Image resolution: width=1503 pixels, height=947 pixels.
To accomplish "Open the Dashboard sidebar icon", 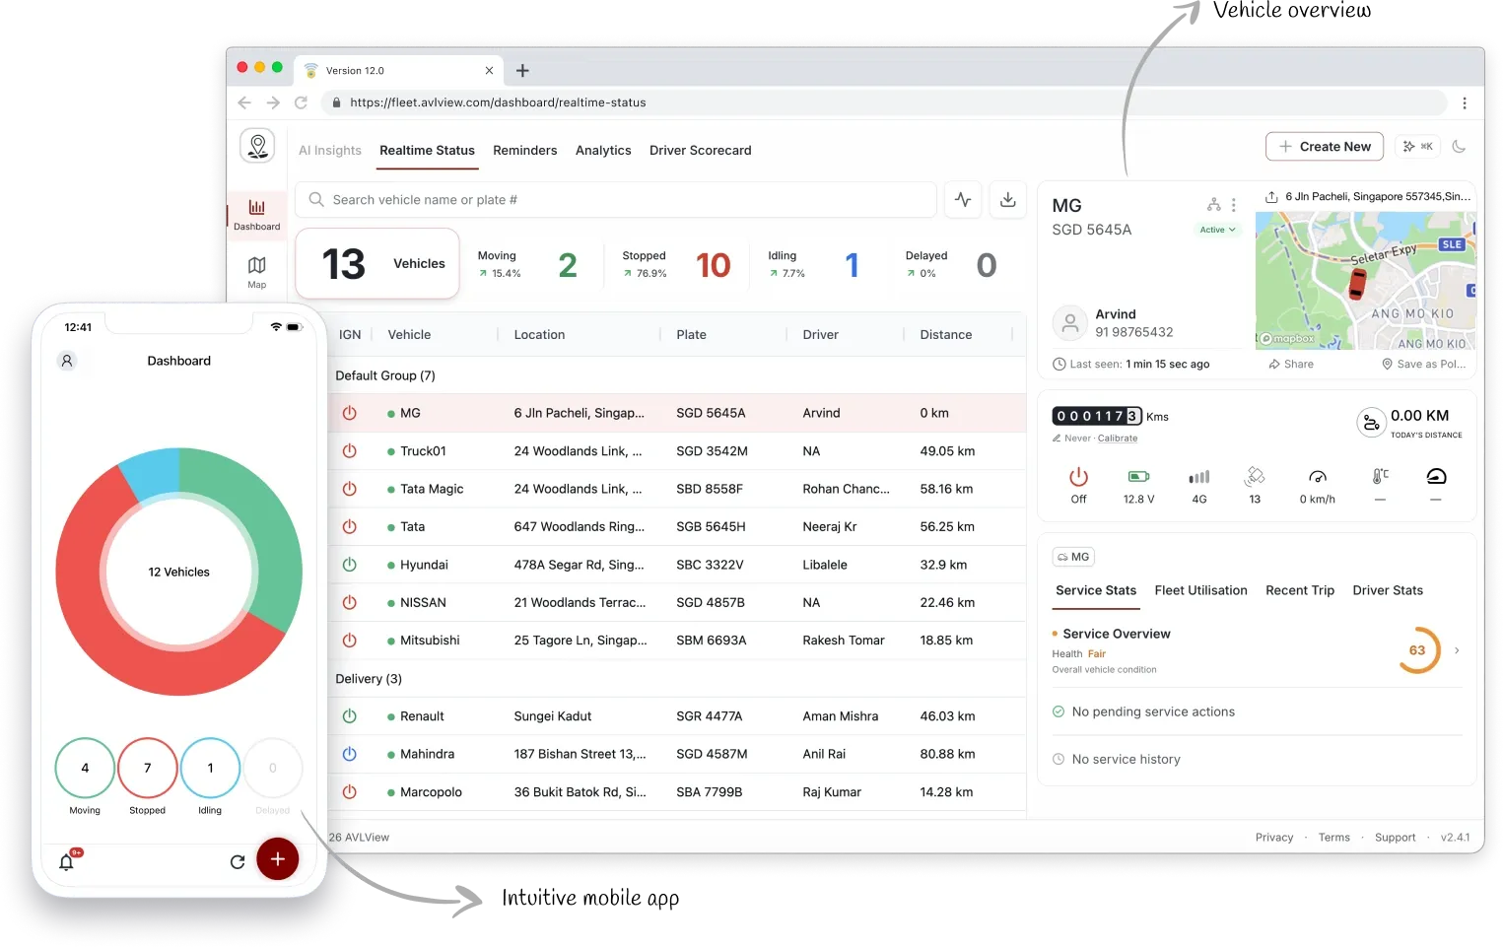I will tap(256, 214).
